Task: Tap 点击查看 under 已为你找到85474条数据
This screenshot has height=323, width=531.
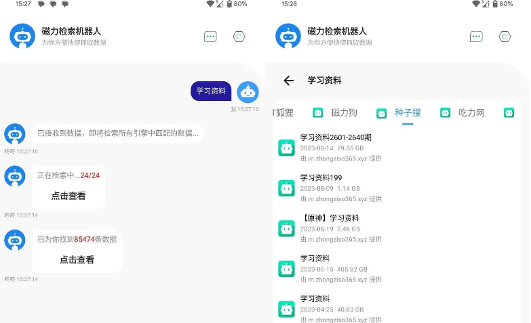Action: [77, 259]
